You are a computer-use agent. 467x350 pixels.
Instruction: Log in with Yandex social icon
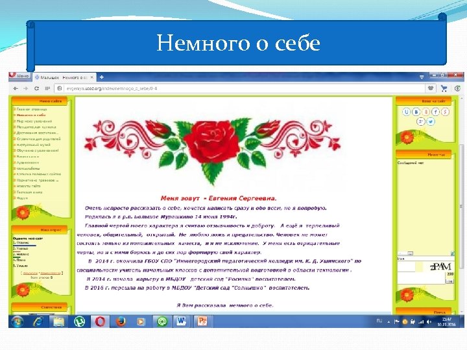point(445,112)
